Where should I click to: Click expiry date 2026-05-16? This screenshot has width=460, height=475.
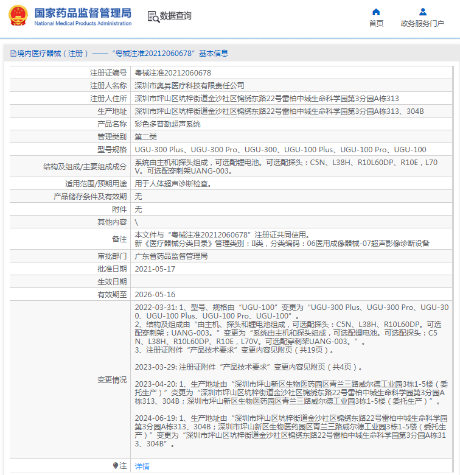coord(155,295)
